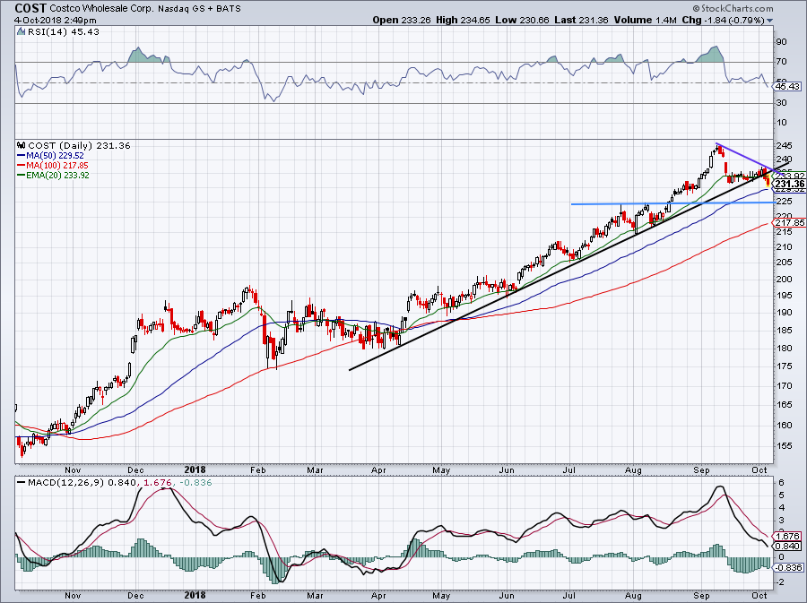
Task: Select the Costco Wholesale Corp. company name
Action: 101,8
